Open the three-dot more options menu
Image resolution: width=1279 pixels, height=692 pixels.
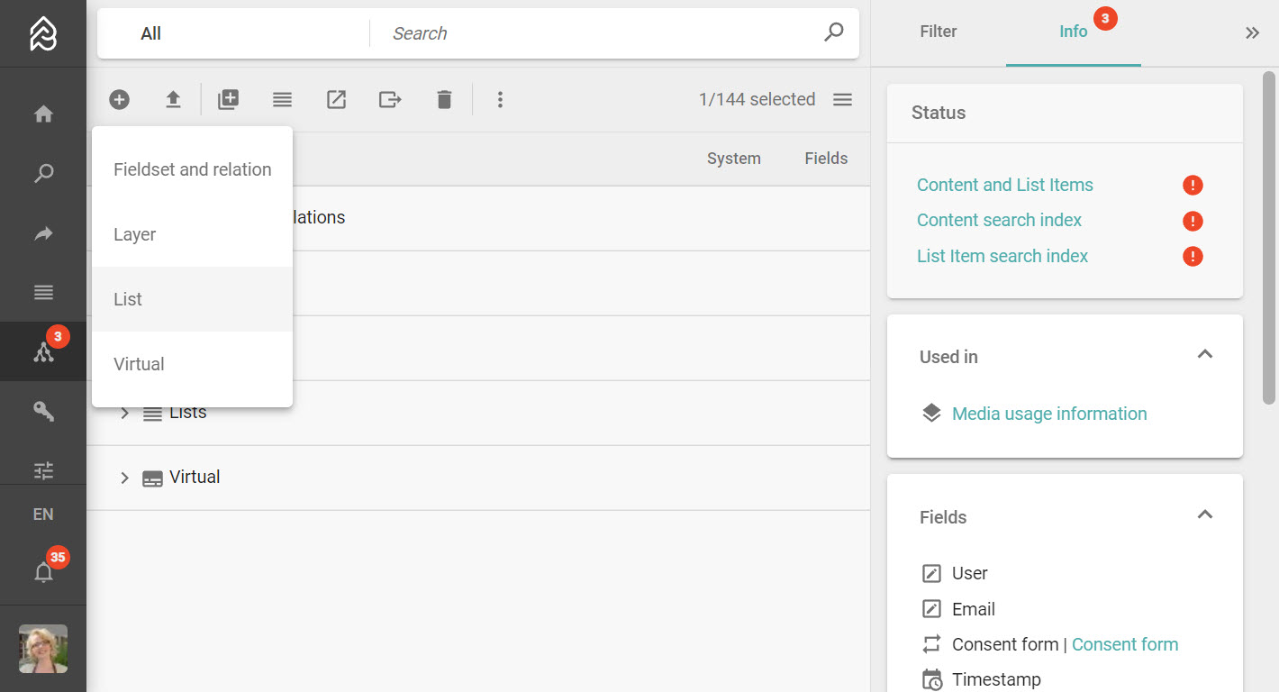(x=500, y=99)
